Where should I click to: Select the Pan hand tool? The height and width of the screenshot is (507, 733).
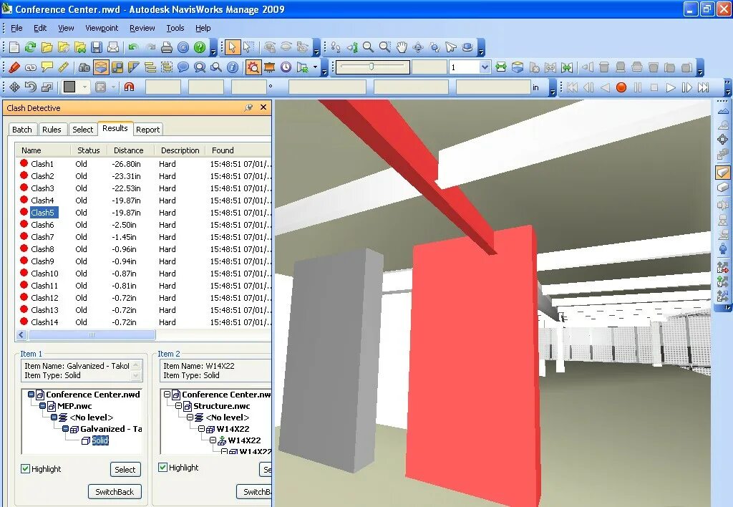coord(402,47)
